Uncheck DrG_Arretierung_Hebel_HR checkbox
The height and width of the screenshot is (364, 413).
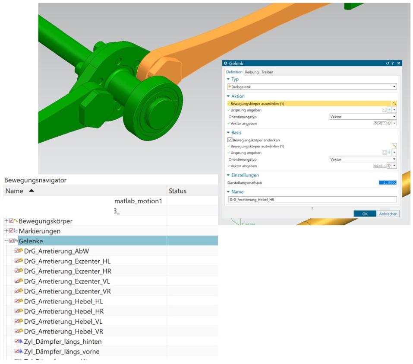click(x=16, y=311)
